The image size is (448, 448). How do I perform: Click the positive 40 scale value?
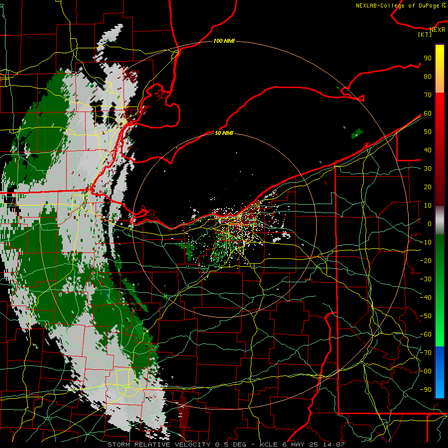[428, 150]
